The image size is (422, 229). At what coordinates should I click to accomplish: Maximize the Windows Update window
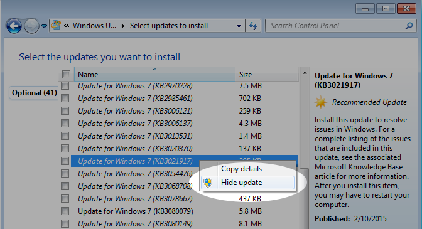[386, 9]
